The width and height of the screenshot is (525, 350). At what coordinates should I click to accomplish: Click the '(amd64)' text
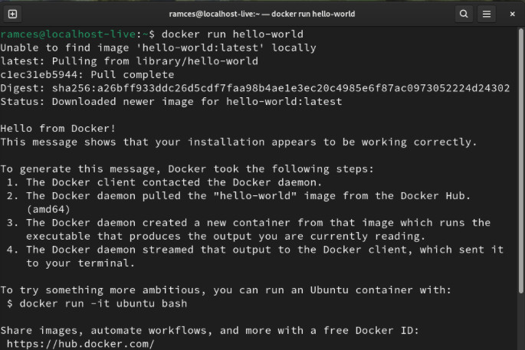pyautogui.click(x=48, y=210)
